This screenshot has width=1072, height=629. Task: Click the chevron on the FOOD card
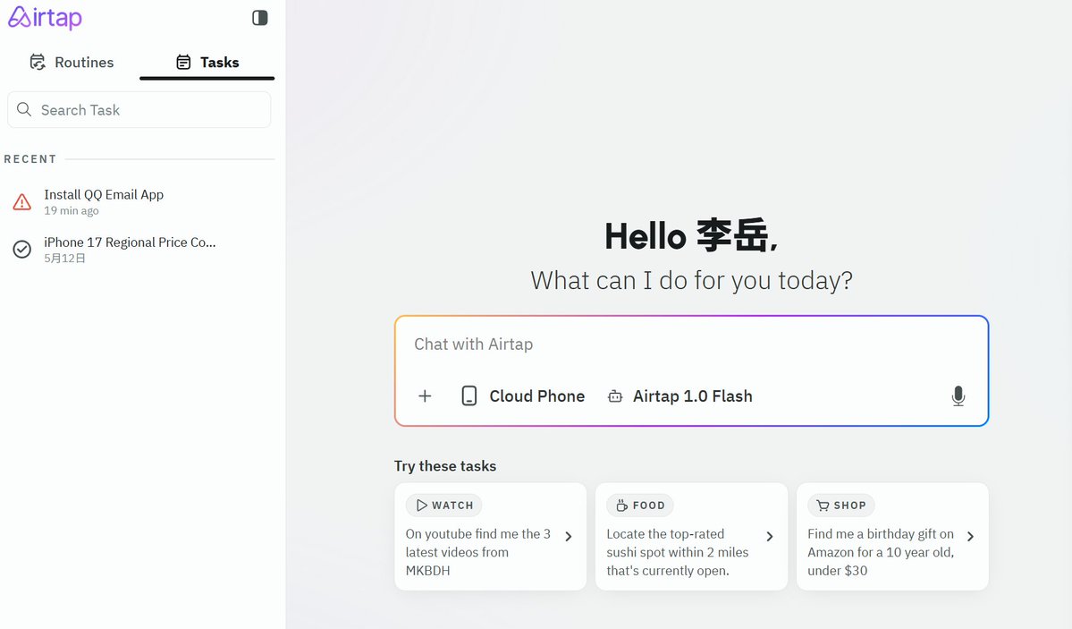tap(770, 537)
